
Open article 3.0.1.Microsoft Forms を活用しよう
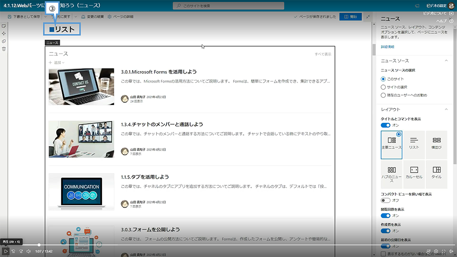coord(159,72)
